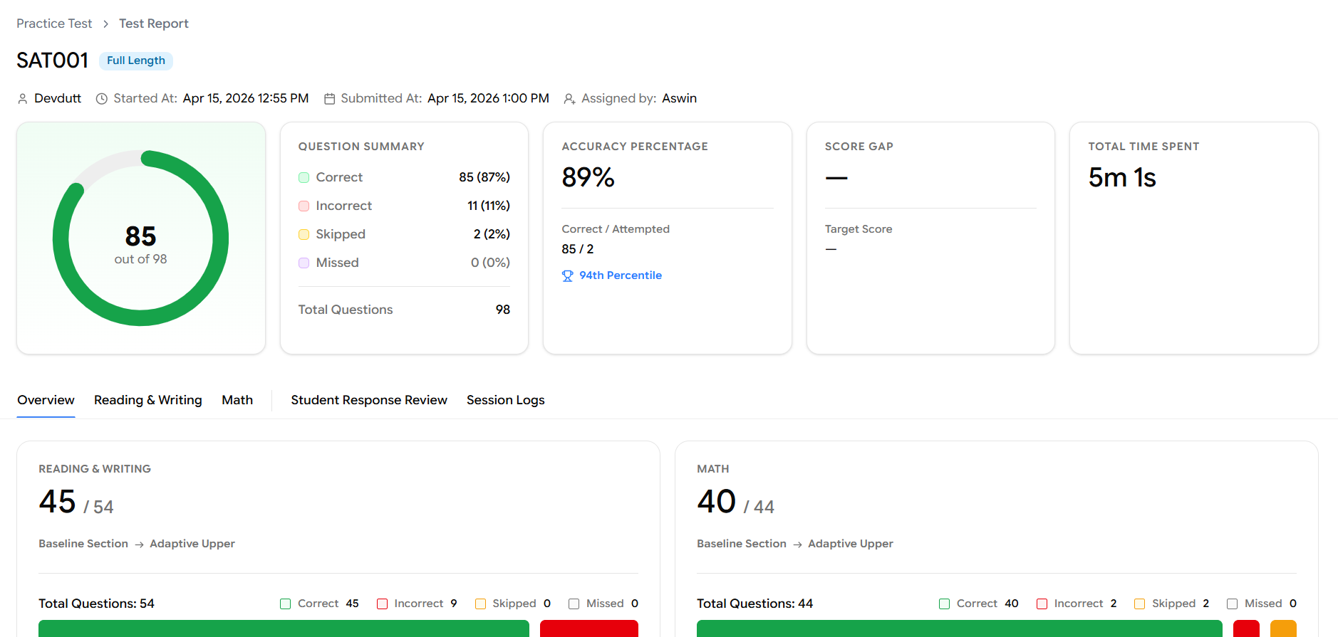
Task: Open the Math tab
Action: click(x=237, y=400)
